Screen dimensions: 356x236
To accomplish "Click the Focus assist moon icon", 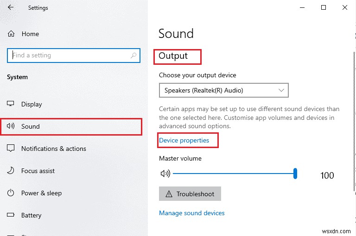I will coord(11,171).
